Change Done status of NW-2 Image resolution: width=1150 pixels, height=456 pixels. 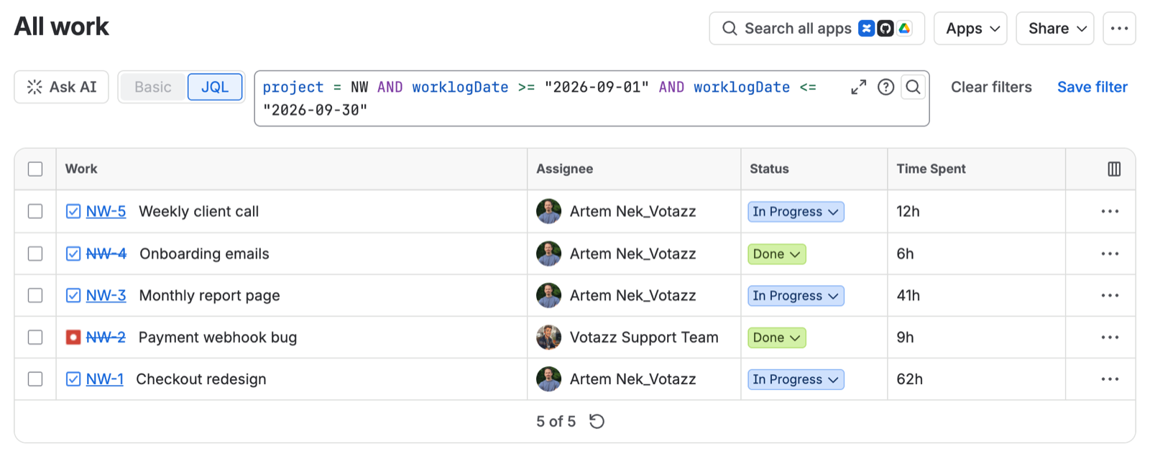pos(777,337)
